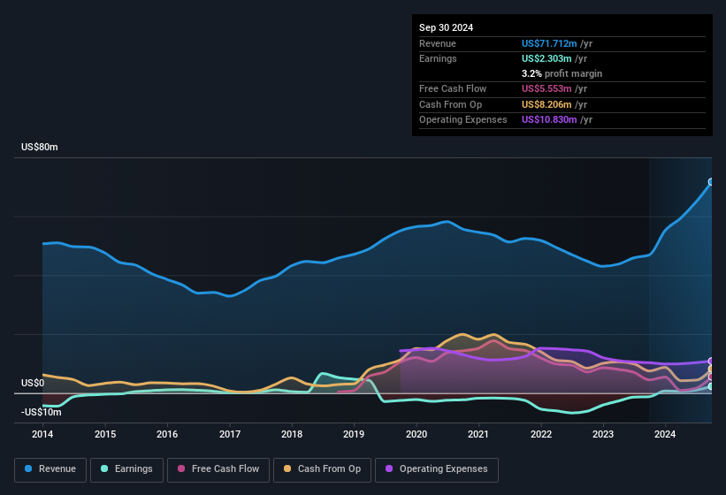Image resolution: width=726 pixels, height=495 pixels.
Task: Click the 2019 x-axis label
Action: (x=354, y=434)
